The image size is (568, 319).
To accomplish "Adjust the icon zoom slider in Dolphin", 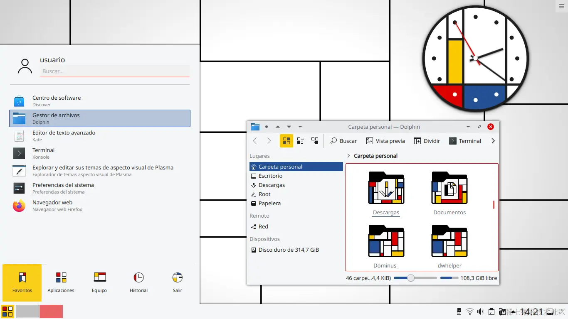I will [415, 278].
